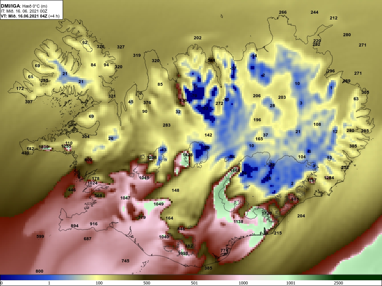
Task: Select the map value 1098
Action: (183, 254)
